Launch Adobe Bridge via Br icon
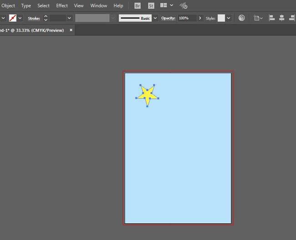This screenshot has width=296, height=240. tap(138, 6)
